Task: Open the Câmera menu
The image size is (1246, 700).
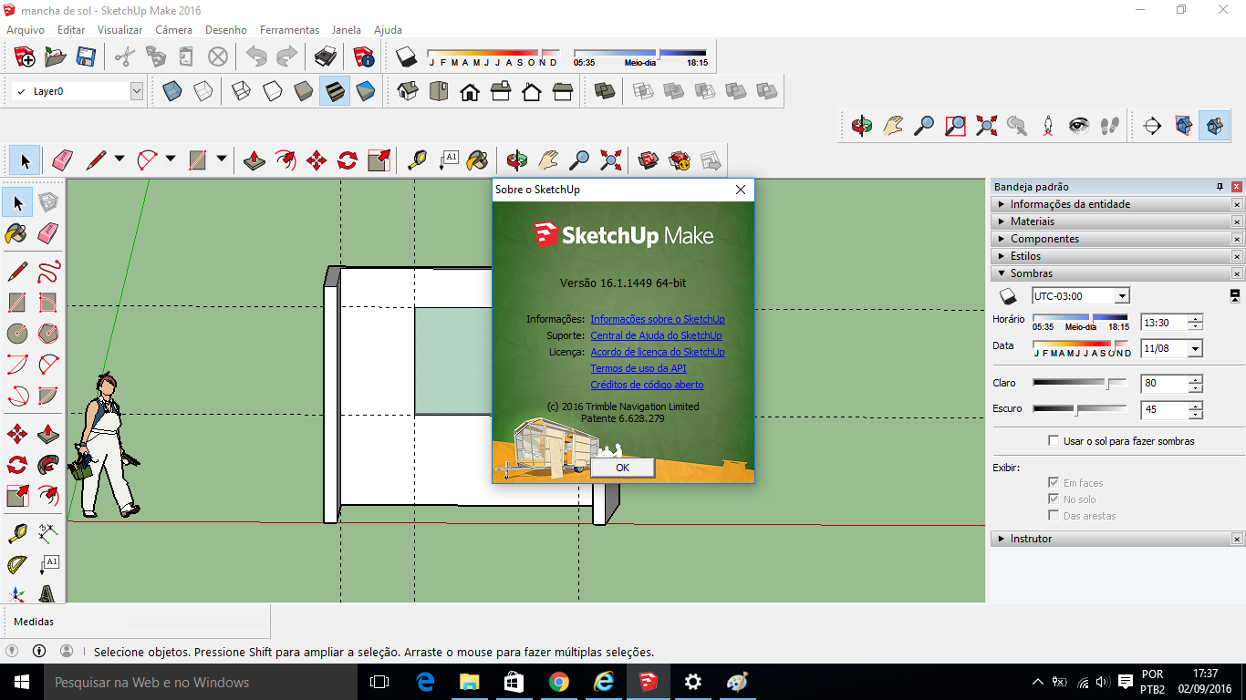Action: click(x=173, y=30)
